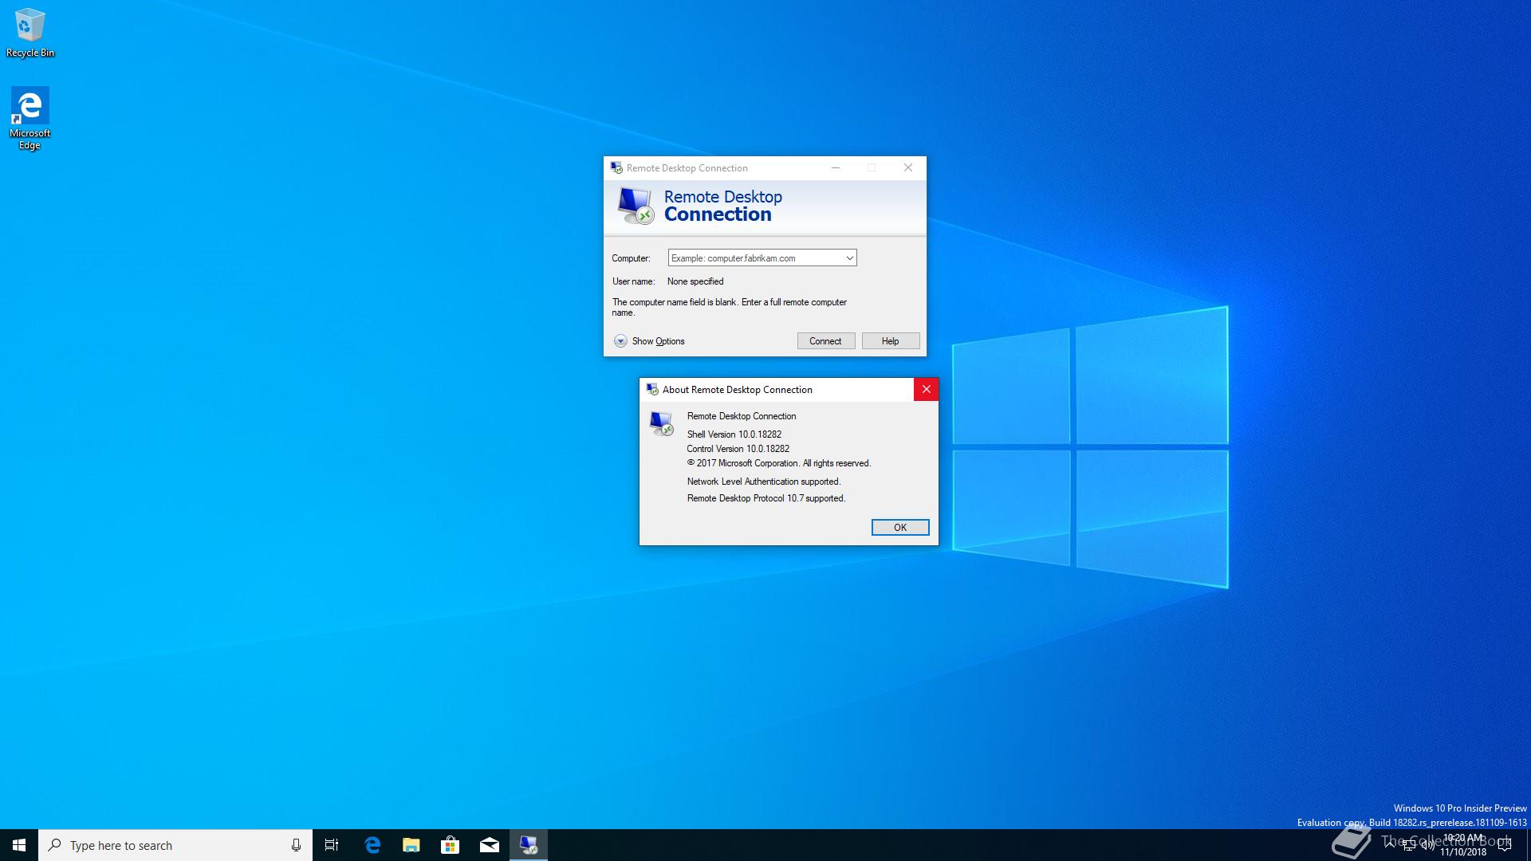Click the taskbar search magnifier icon
The width and height of the screenshot is (1531, 861).
(54, 845)
